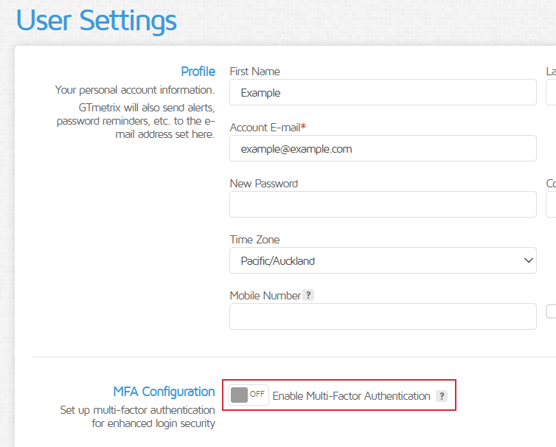Click the partially visible Last Name field

click(x=551, y=93)
